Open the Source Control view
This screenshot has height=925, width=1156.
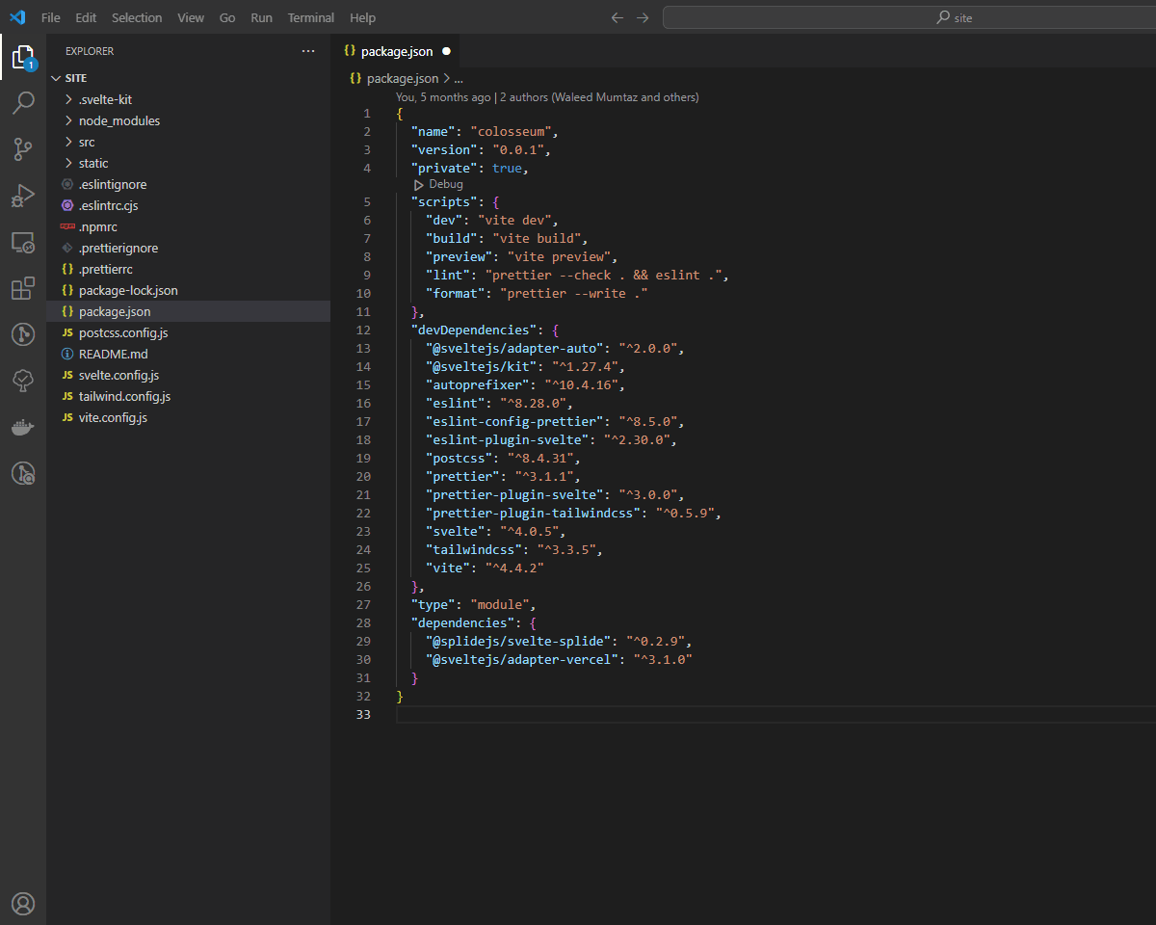click(x=23, y=149)
